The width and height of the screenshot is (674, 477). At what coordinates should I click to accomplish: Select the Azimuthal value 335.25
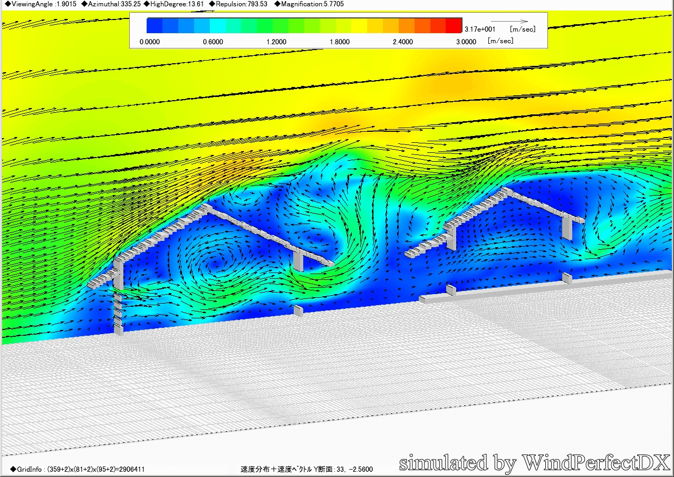[130, 4]
